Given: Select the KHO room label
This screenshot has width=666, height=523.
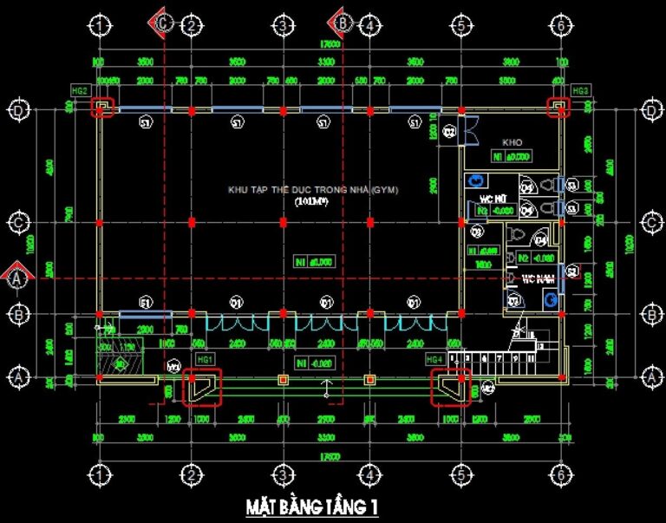Looking at the screenshot, I should [510, 141].
